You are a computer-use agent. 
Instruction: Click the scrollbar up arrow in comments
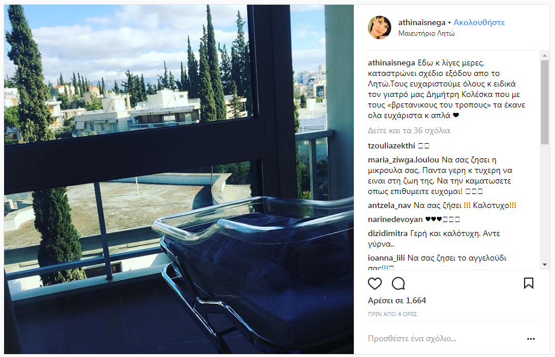click(x=544, y=56)
